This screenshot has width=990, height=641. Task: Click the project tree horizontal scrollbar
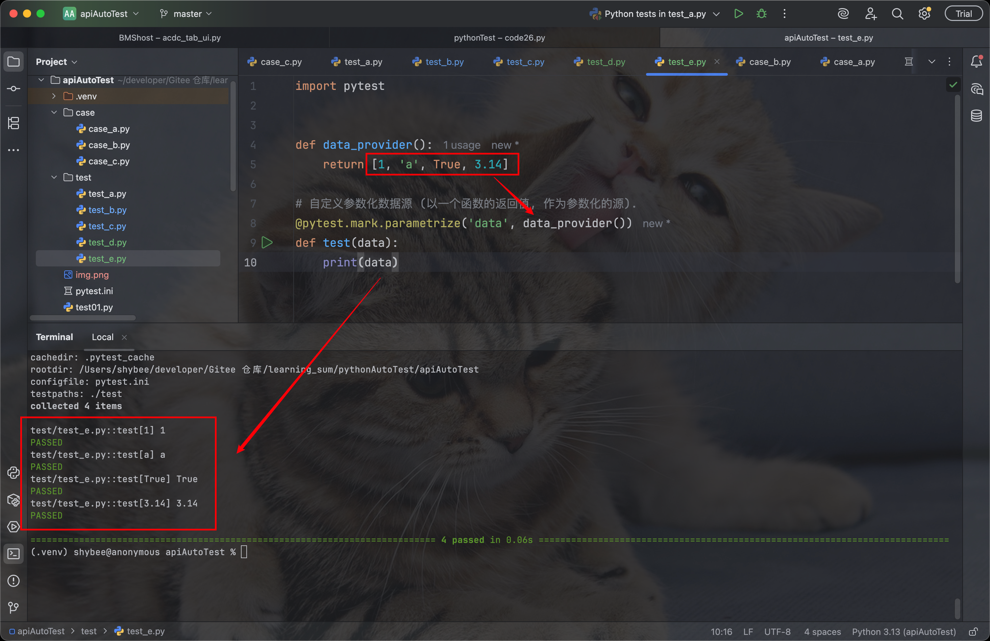tap(83, 318)
